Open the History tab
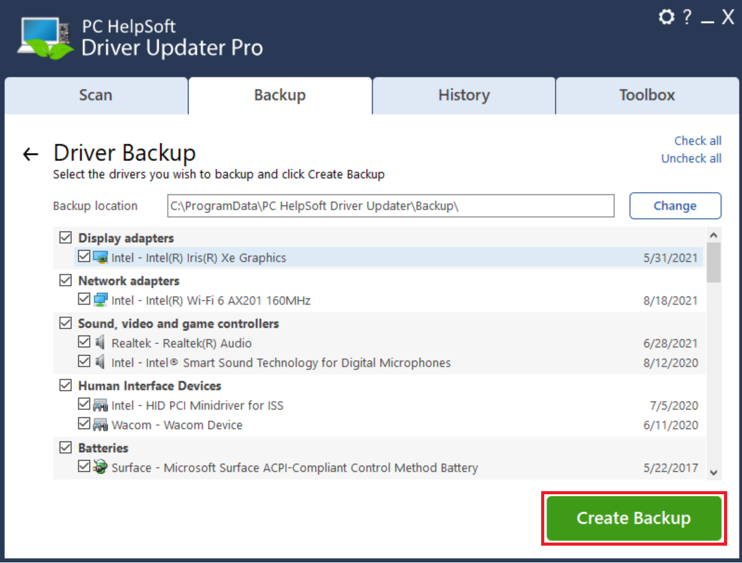 (x=464, y=95)
